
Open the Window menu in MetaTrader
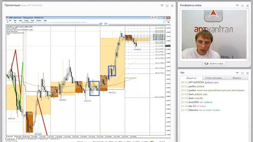39,21
